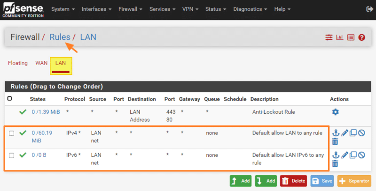Click the red Delete button

point(293,181)
